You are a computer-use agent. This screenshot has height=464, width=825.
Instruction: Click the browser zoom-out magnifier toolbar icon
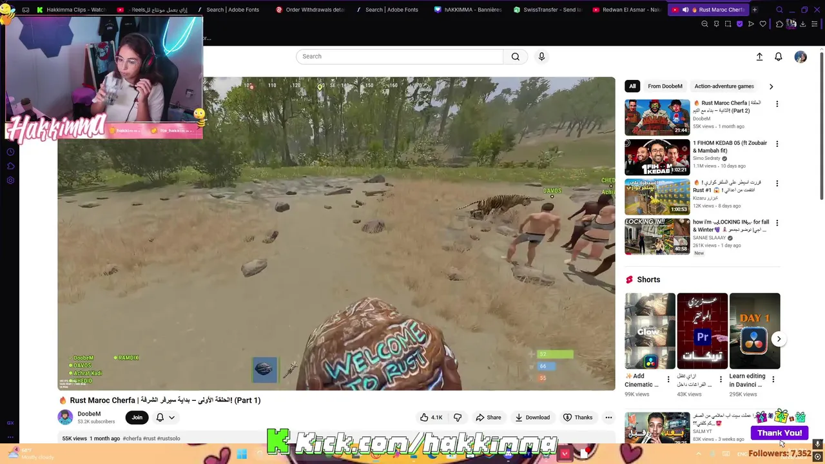(x=704, y=24)
